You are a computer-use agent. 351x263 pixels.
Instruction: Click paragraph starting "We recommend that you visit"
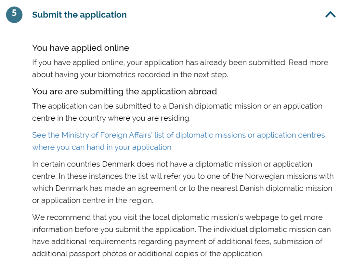pyautogui.click(x=177, y=217)
